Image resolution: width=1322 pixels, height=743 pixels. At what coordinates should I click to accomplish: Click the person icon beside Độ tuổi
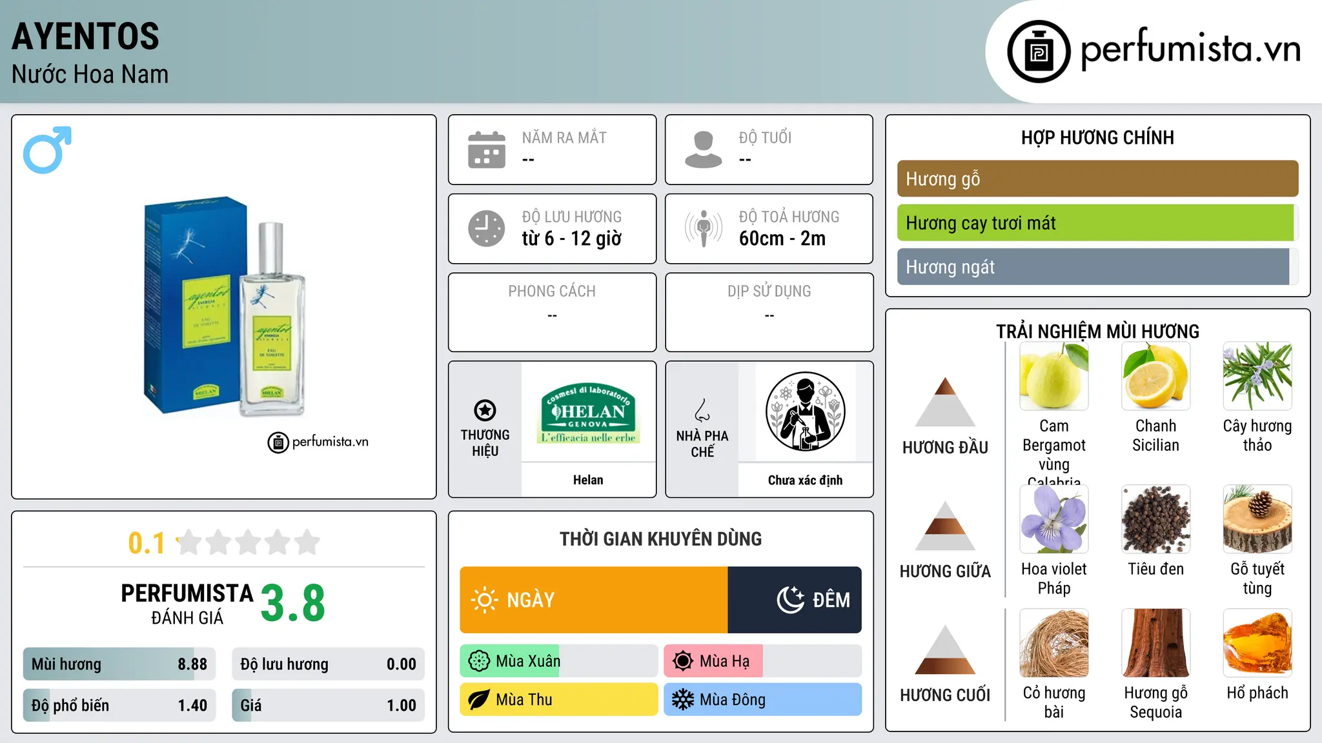tap(704, 150)
